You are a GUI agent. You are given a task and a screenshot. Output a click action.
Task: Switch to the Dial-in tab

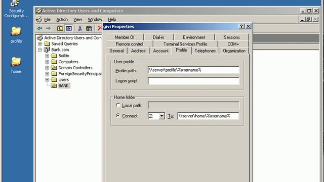(x=158, y=37)
